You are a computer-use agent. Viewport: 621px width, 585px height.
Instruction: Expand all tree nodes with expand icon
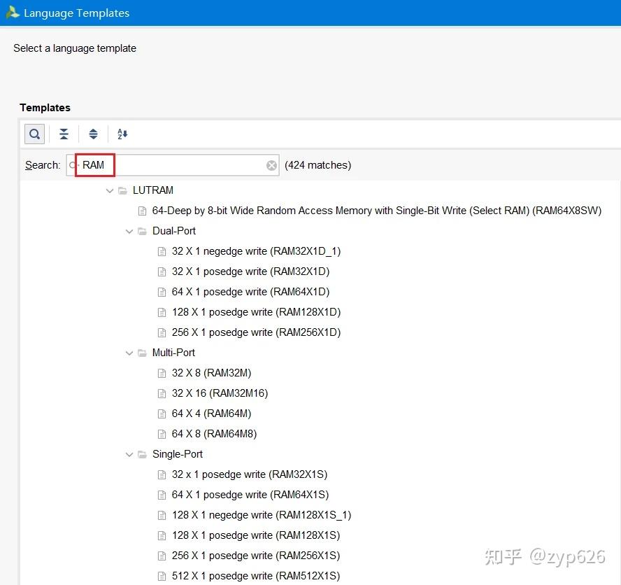pyautogui.click(x=93, y=134)
